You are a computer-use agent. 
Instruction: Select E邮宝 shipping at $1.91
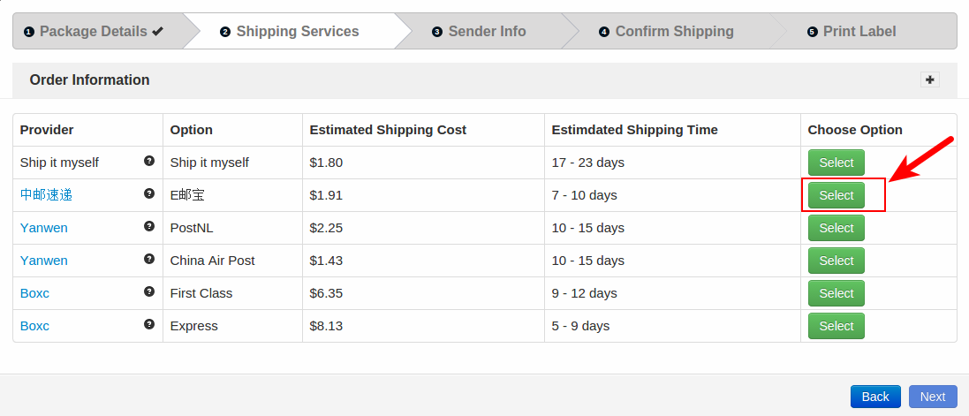836,195
